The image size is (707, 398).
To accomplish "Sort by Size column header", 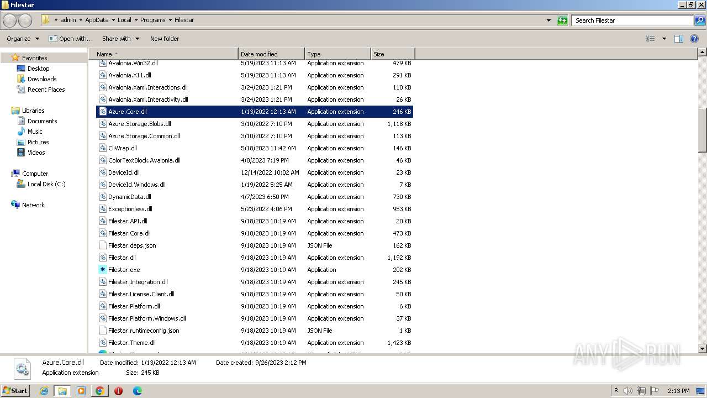I will point(393,54).
